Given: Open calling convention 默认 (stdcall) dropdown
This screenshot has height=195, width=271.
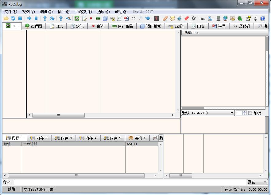Looking at the screenshot, I should pyautogui.click(x=208, y=113).
